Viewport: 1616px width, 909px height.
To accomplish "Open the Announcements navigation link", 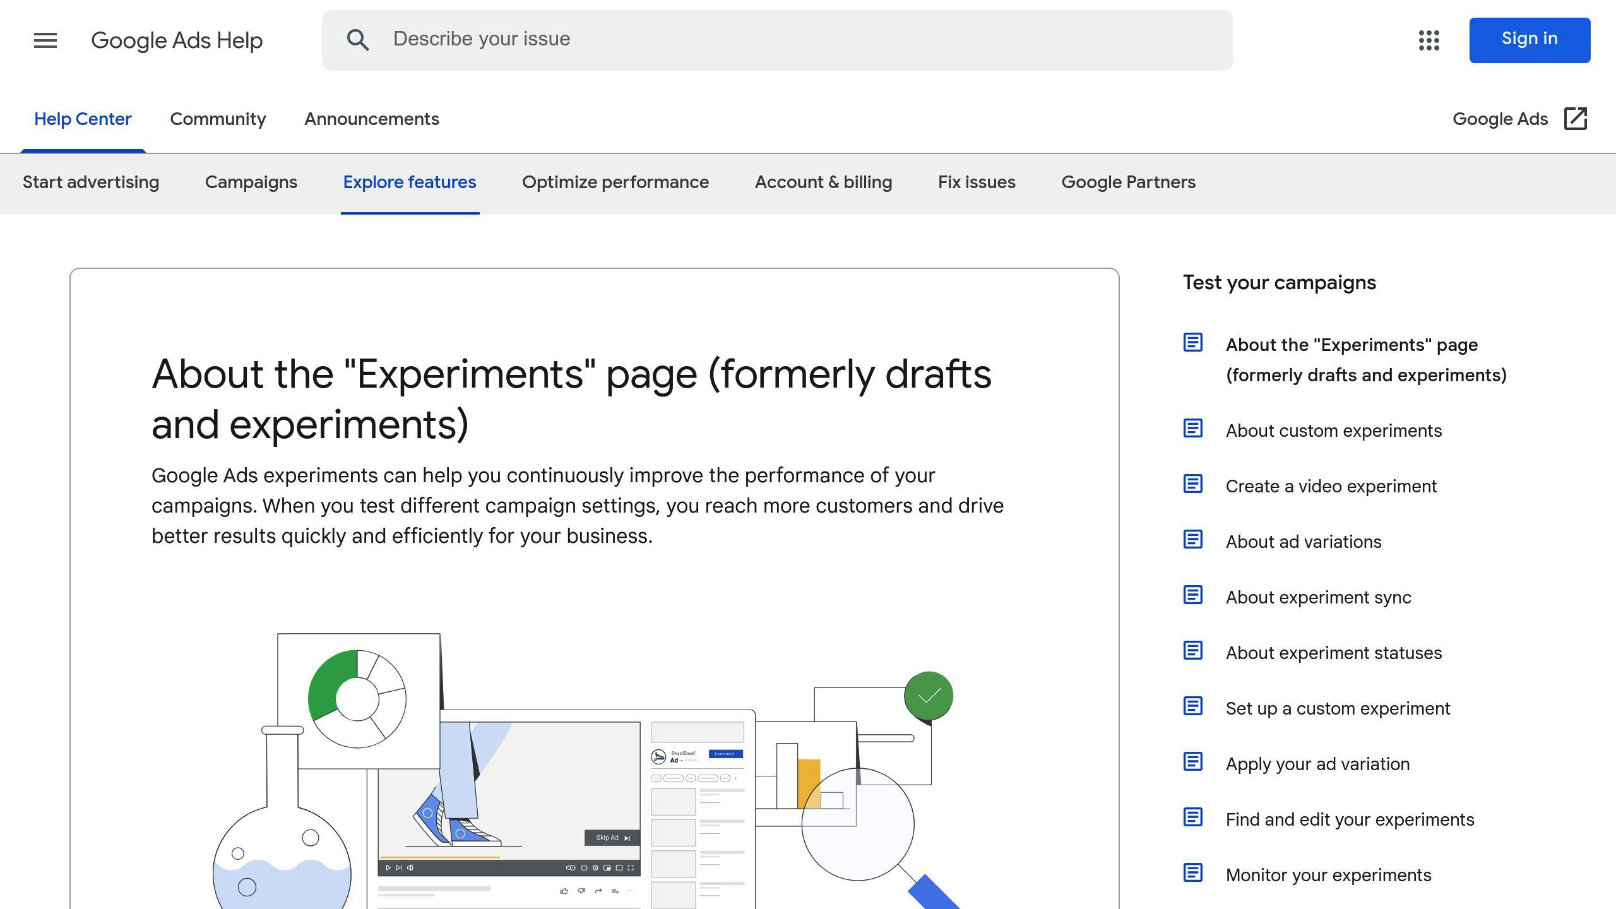I will tap(372, 119).
